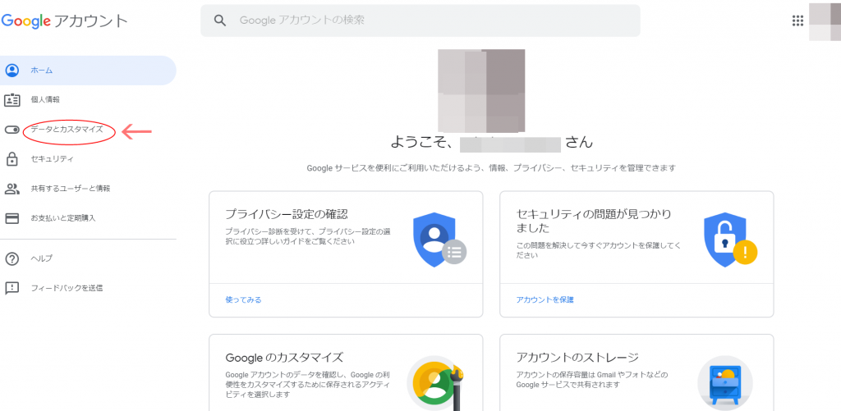
Task: Click the アカウントのストレージ heading
Action: coord(577,358)
